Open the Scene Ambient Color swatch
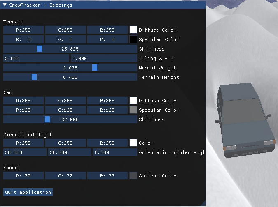The image size is (278, 207). tap(133, 176)
